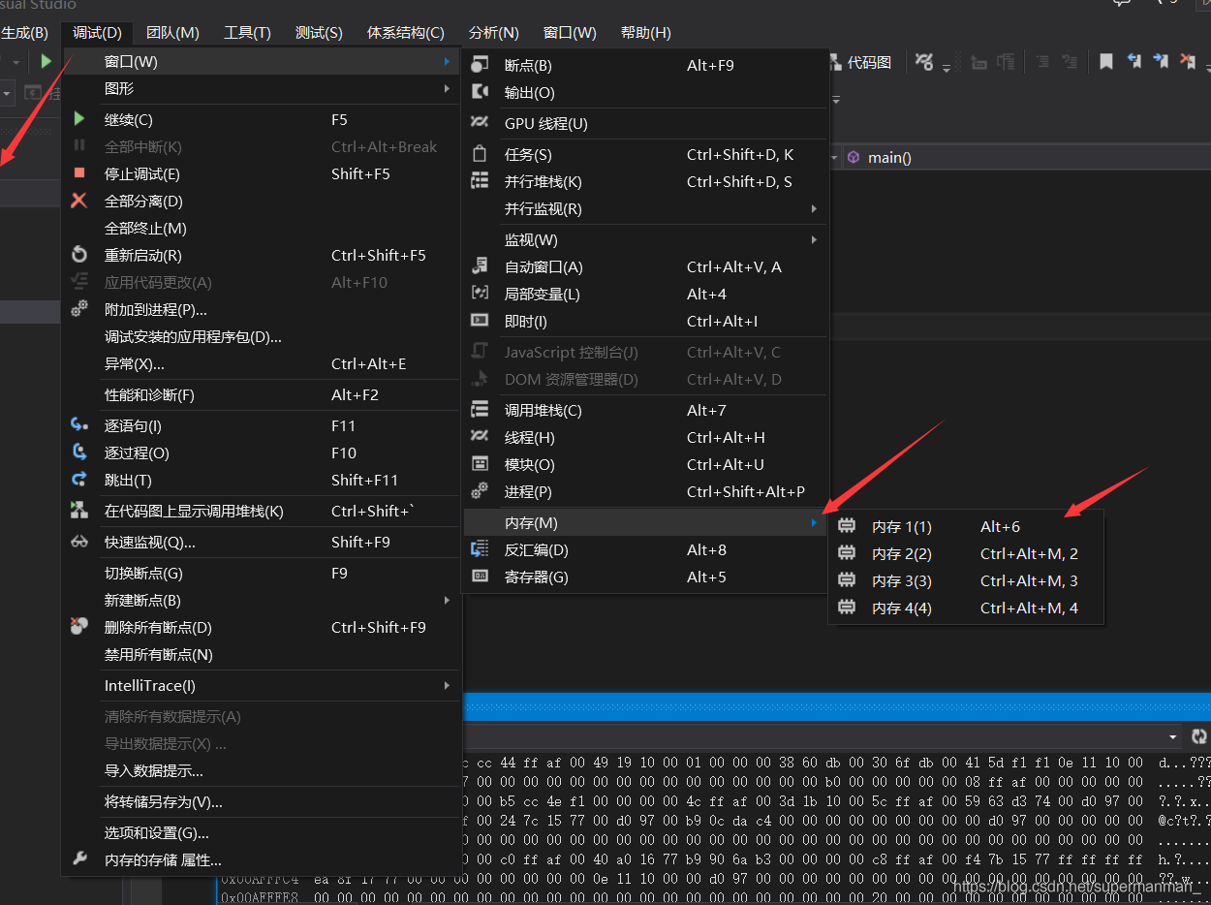The height and width of the screenshot is (905, 1211).
Task: Open the overflow arrow after the bookmark icons
Action: [x=1208, y=68]
